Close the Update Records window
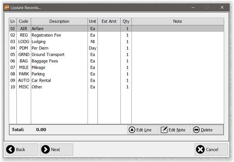This screenshot has width=234, height=162. [222, 7]
